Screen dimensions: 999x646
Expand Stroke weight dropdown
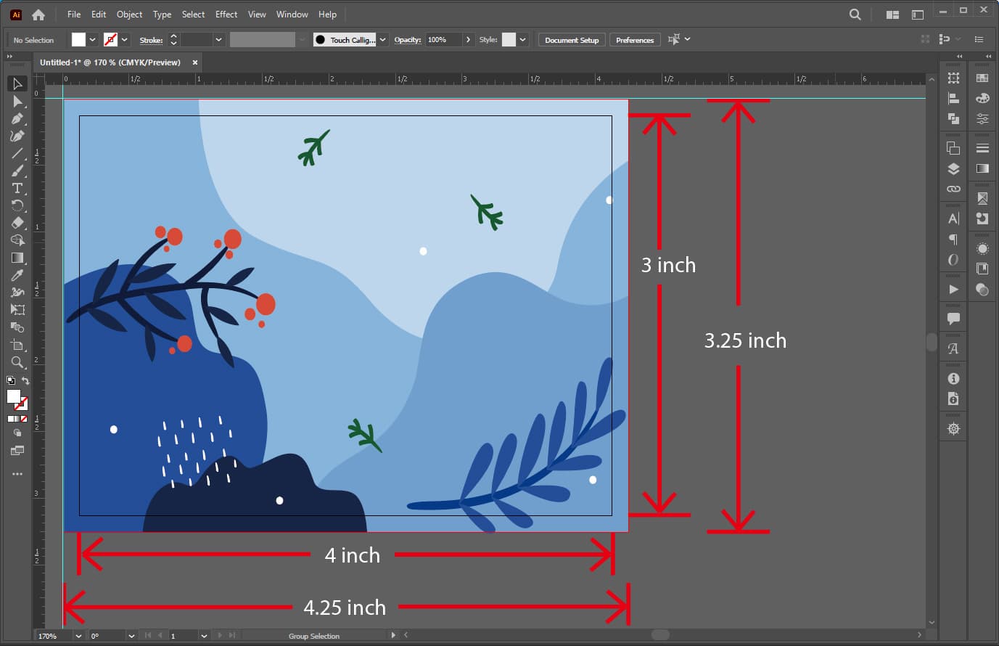point(218,40)
